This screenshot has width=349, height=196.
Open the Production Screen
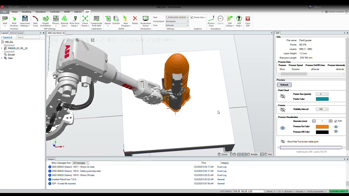pos(146,21)
